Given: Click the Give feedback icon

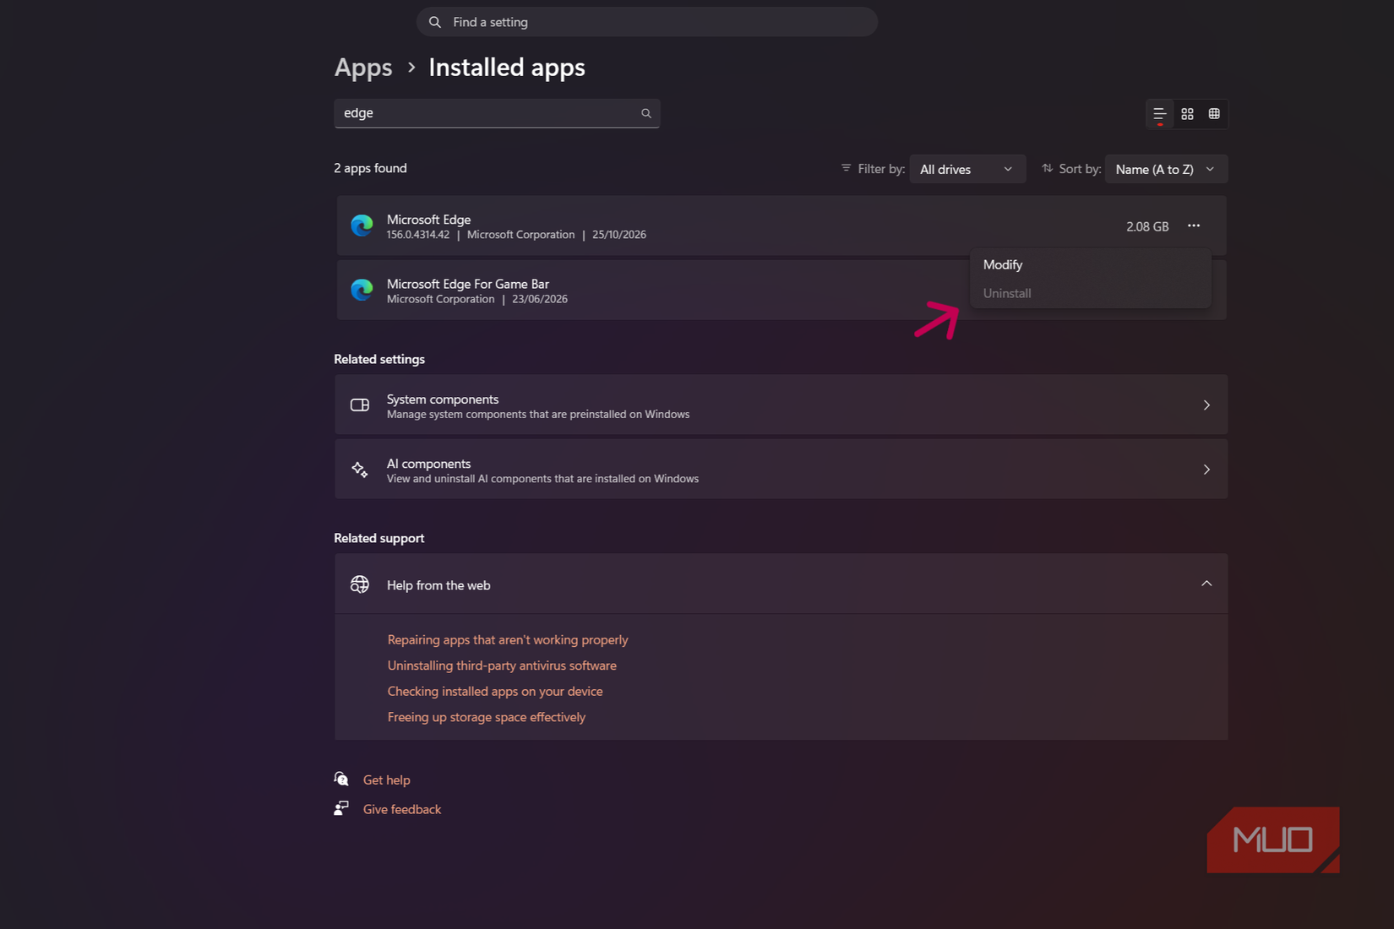Looking at the screenshot, I should 341,808.
